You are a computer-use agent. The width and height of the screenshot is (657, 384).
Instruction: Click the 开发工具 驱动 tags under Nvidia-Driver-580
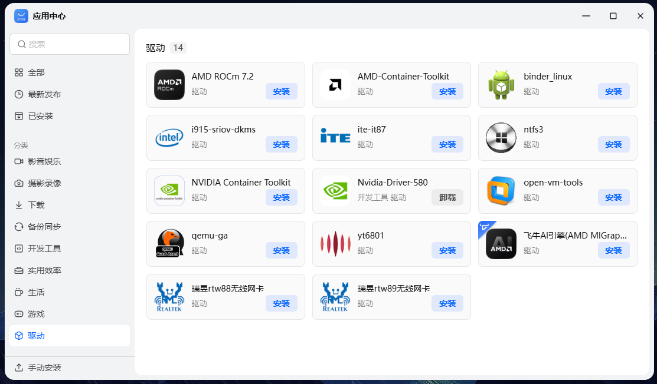click(x=382, y=198)
